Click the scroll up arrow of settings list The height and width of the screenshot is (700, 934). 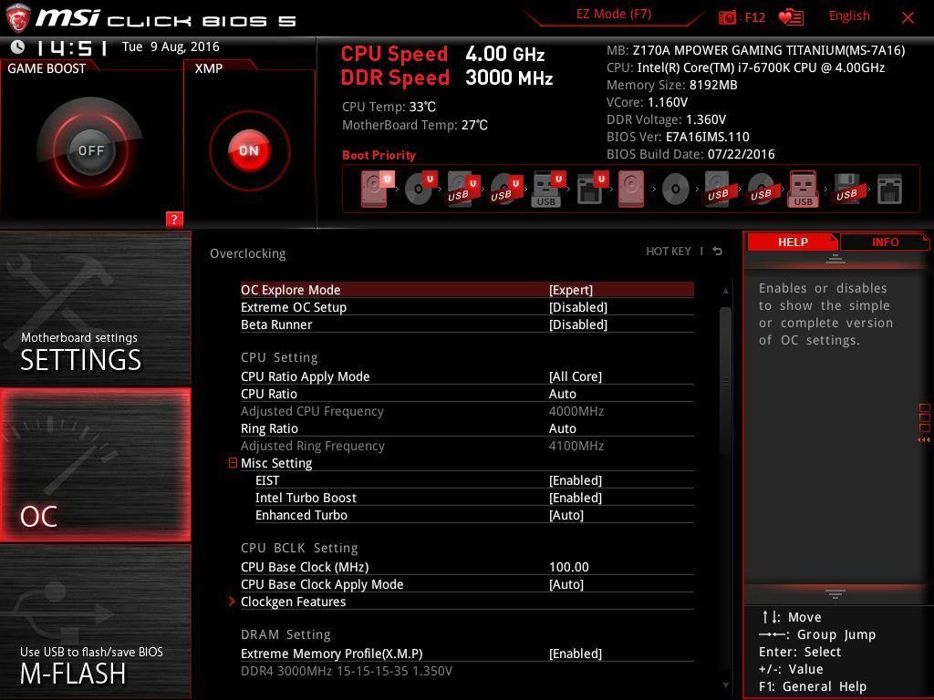click(725, 291)
